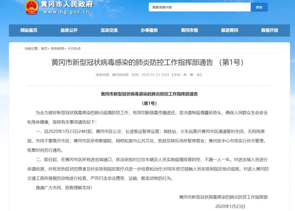Click the 当前位置 breadcrumb label
Viewport: 295px width, 211px height.
31,49
